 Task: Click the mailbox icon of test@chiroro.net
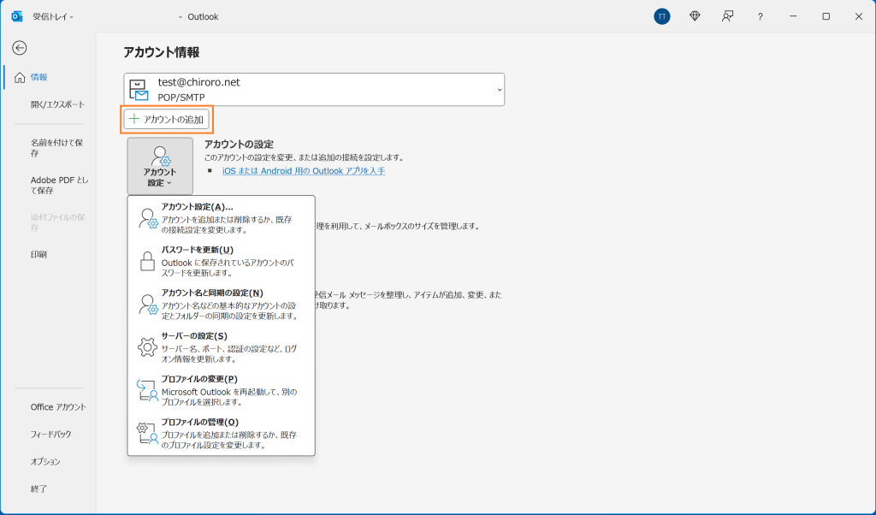(139, 90)
